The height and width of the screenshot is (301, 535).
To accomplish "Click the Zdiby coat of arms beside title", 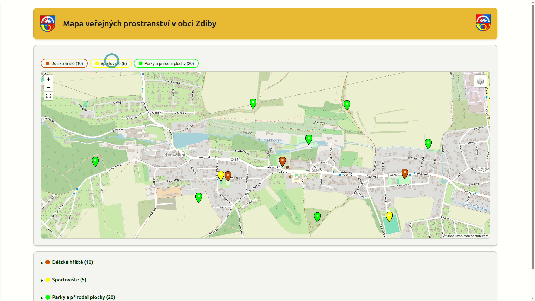I will tap(48, 23).
